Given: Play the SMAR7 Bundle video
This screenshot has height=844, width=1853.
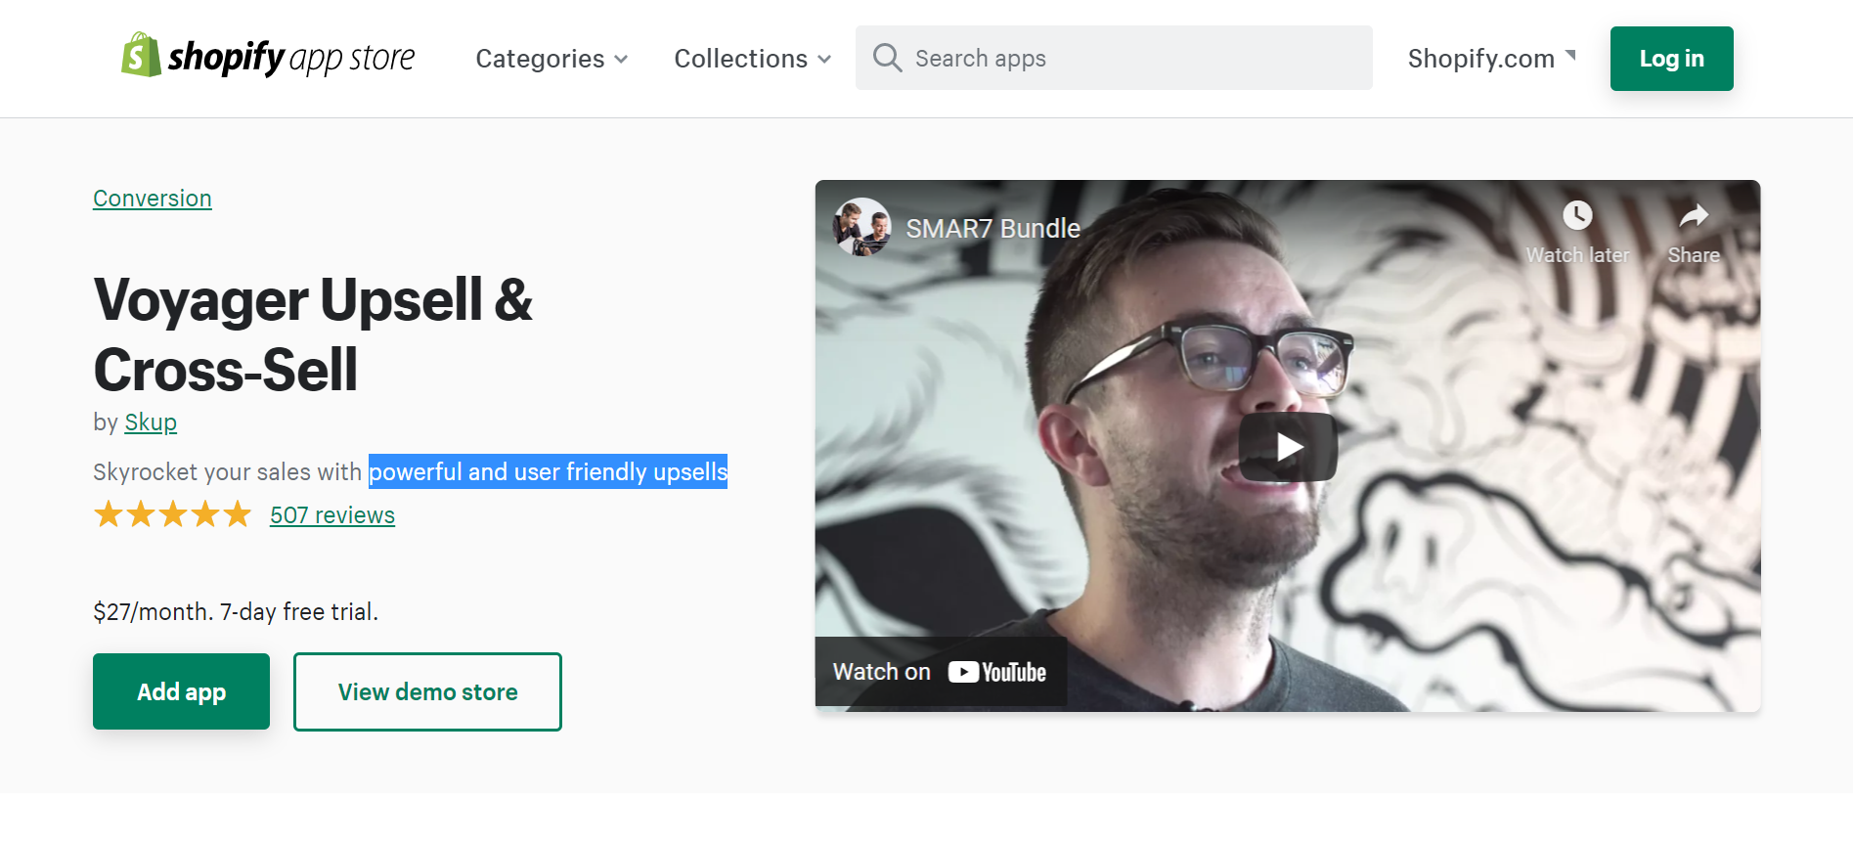Looking at the screenshot, I should click(x=1288, y=447).
